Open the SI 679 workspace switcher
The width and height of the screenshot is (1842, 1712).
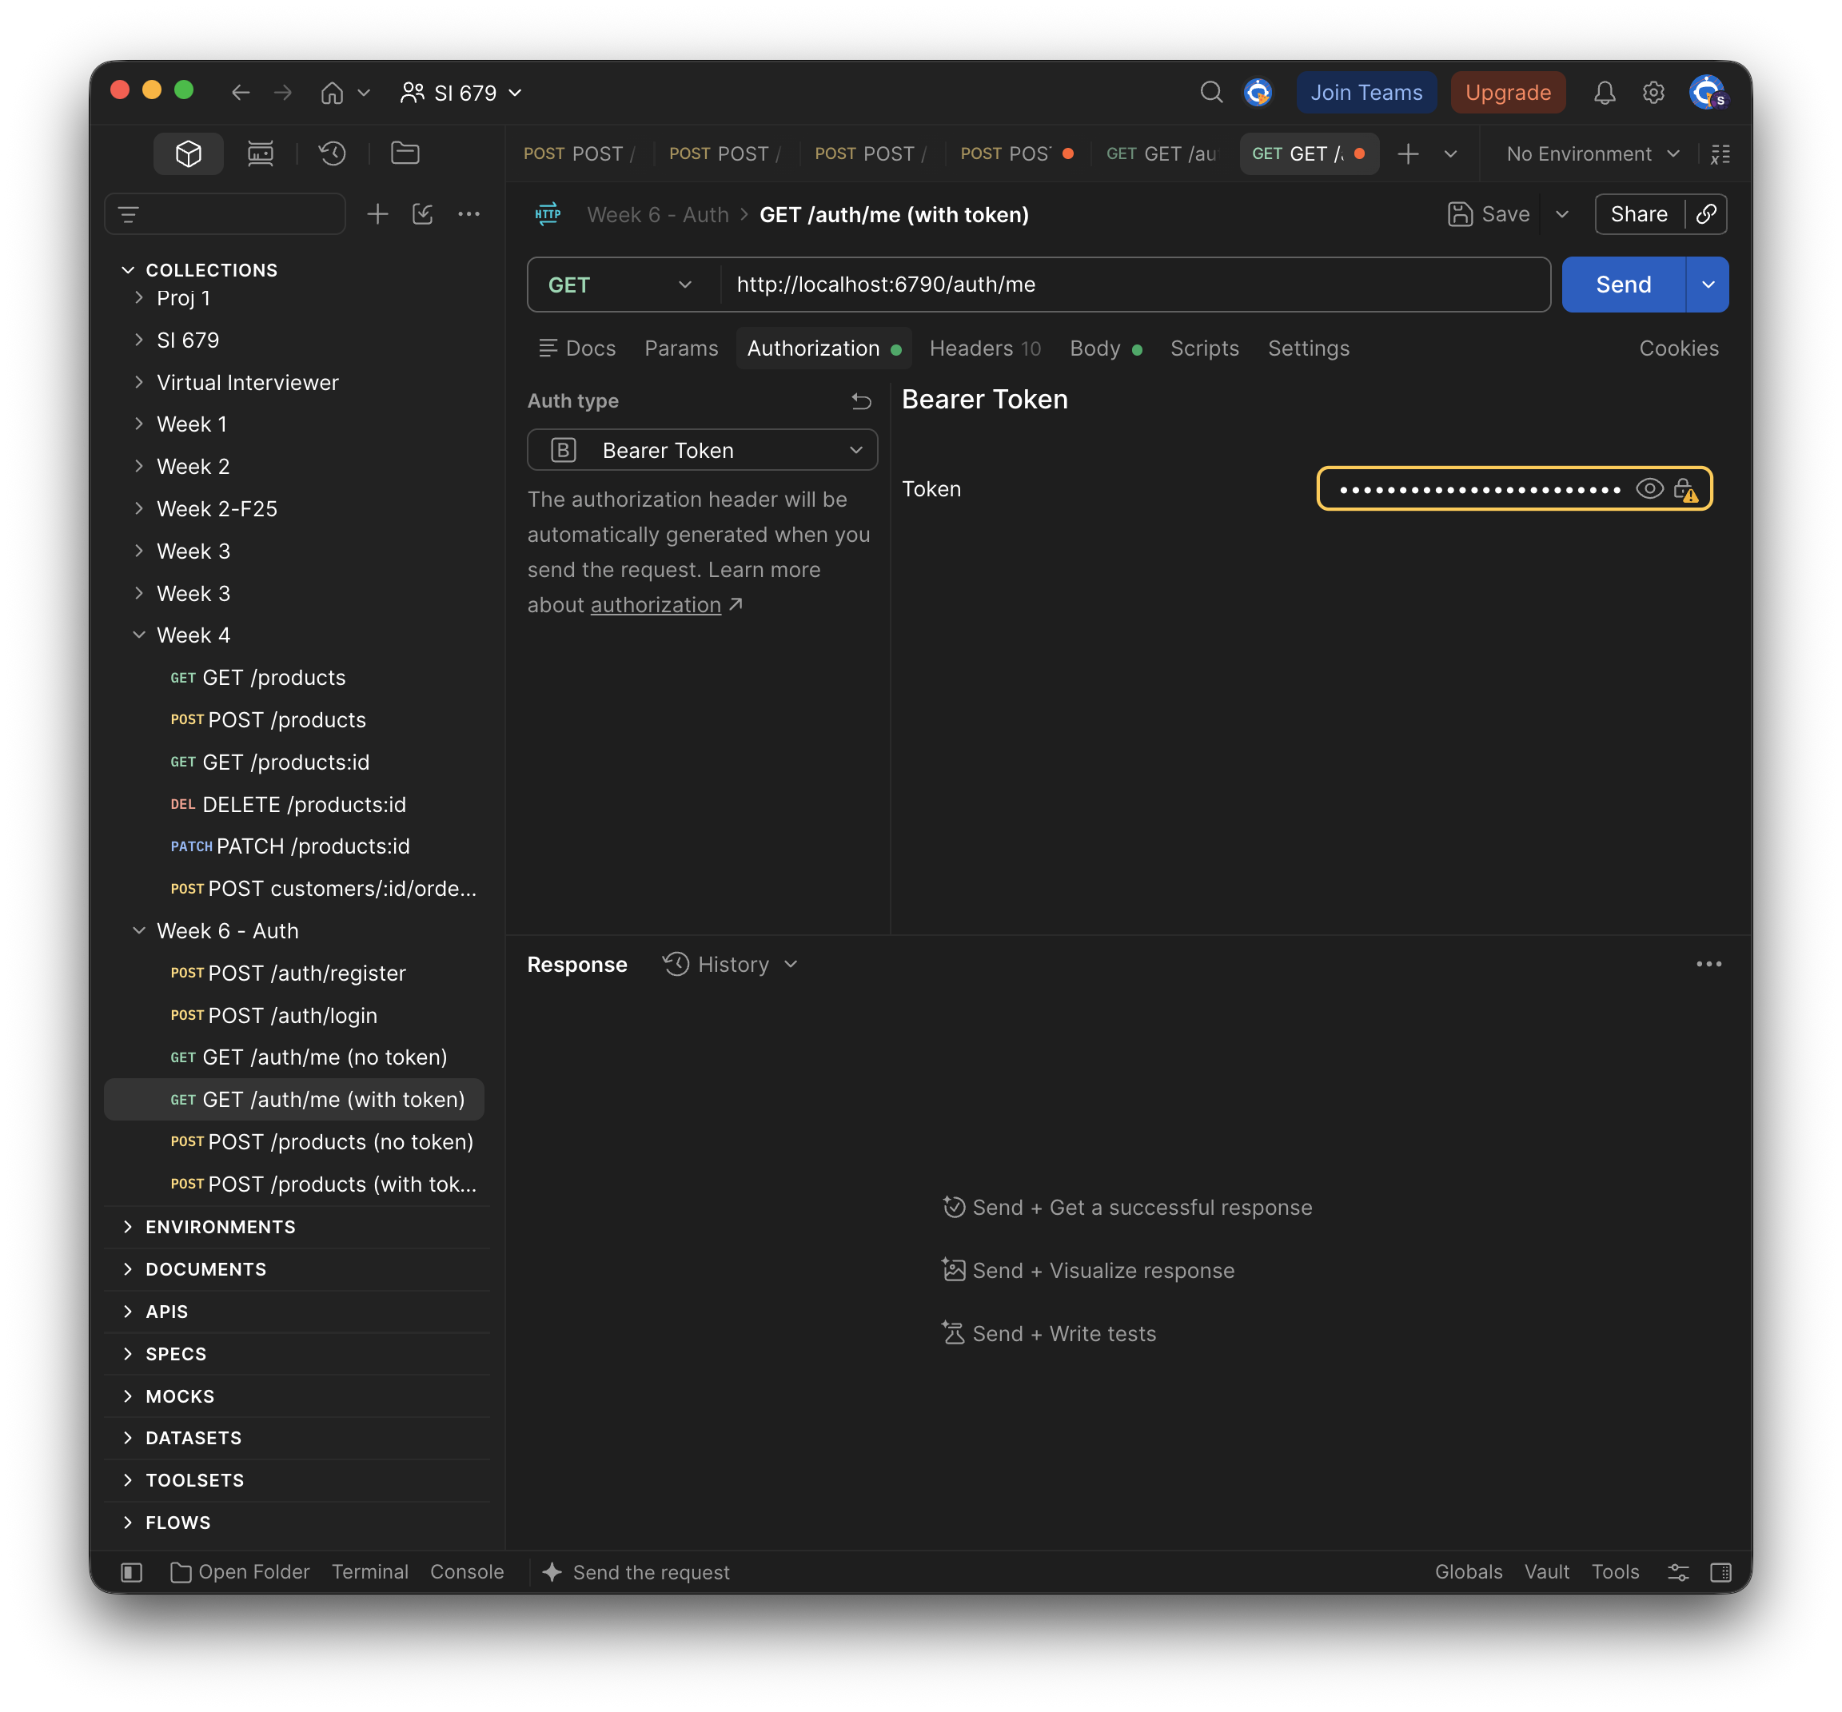click(462, 93)
